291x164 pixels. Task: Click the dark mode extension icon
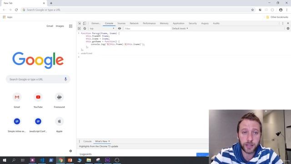(x=260, y=10)
